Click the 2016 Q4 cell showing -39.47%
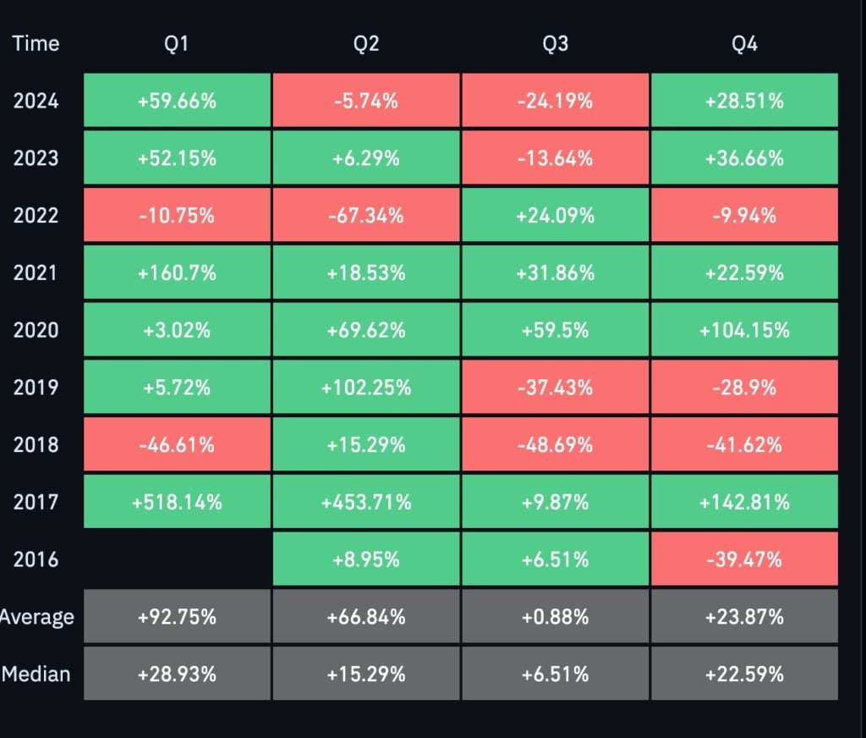The image size is (866, 738). 744,559
